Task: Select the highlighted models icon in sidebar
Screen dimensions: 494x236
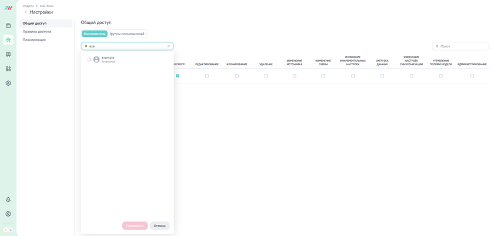Action: point(8,40)
